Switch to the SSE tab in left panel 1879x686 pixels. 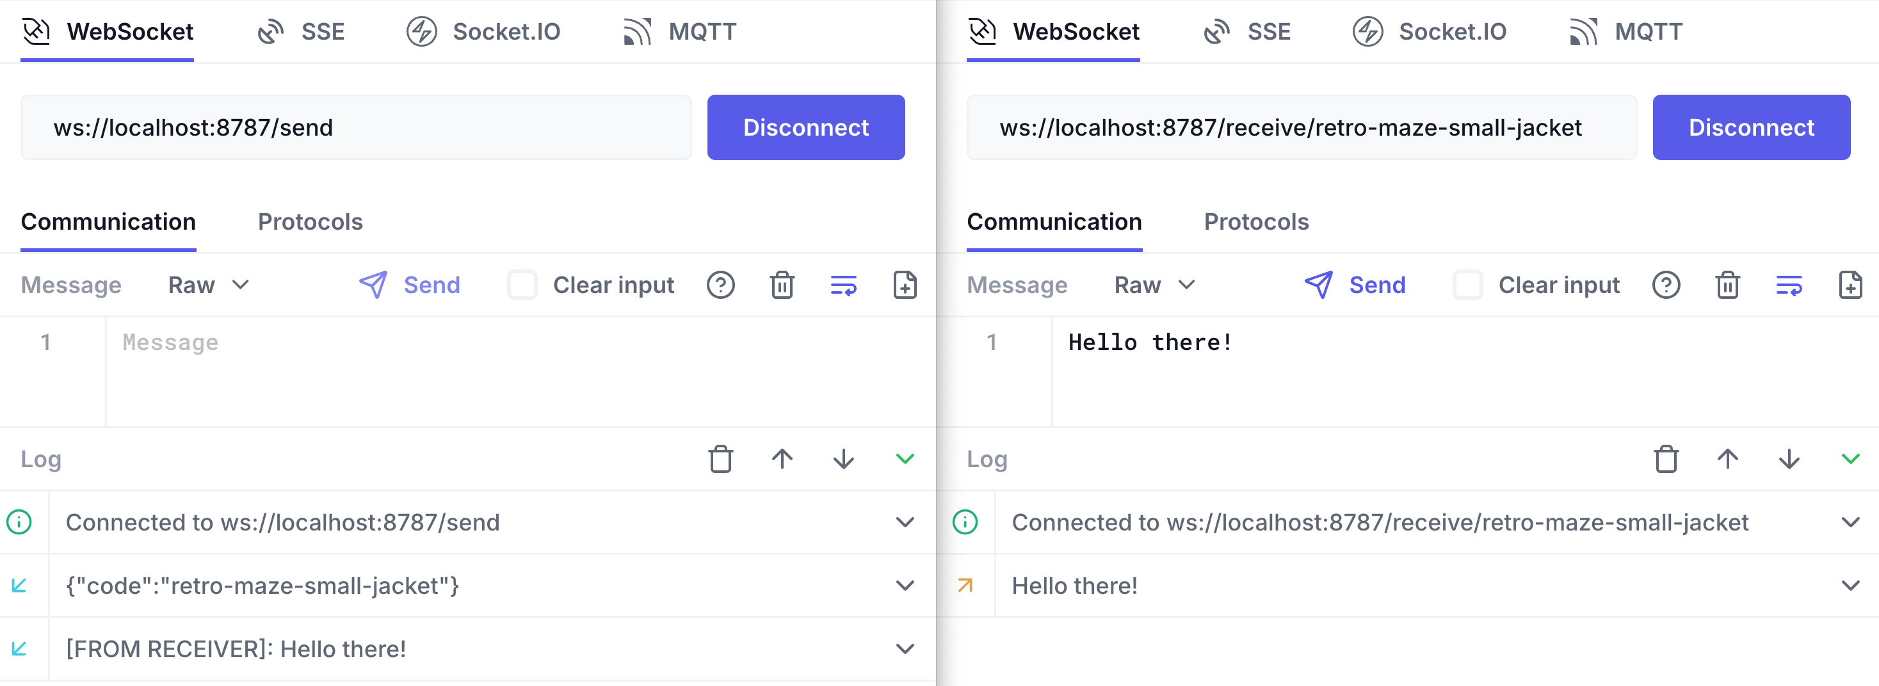[x=302, y=31]
